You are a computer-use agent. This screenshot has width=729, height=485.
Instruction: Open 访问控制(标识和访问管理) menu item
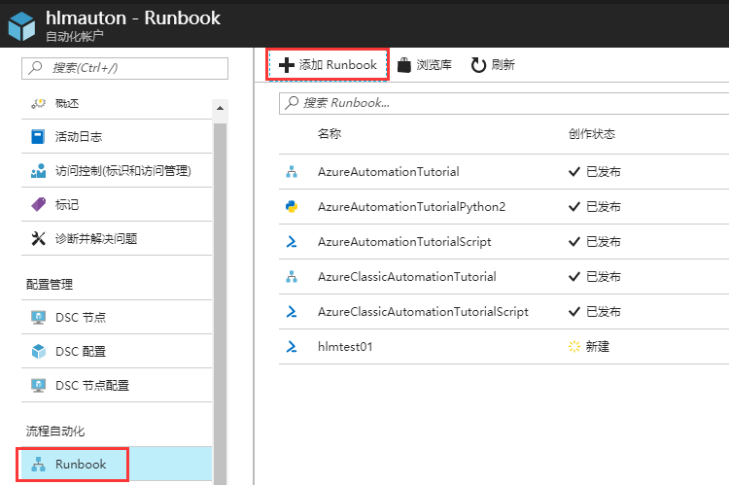click(x=117, y=171)
